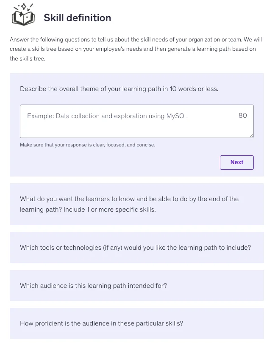The height and width of the screenshot is (345, 275).
Task: Click the Next button
Action: [236, 162]
